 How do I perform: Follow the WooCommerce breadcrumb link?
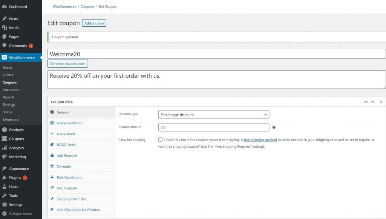click(x=64, y=7)
